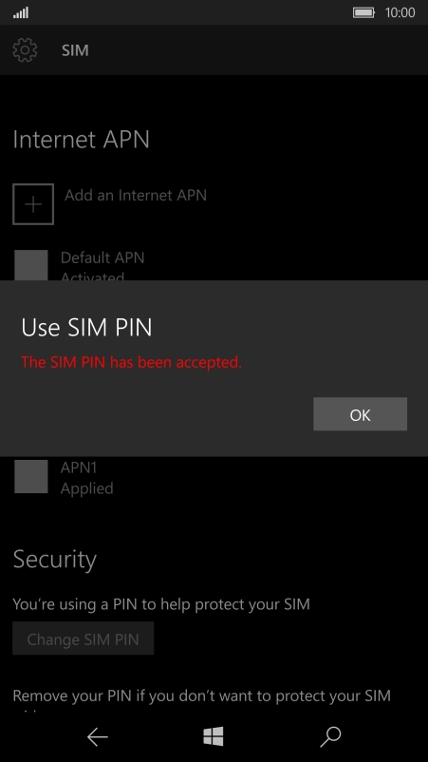Select the Default APN square tile

(31, 265)
